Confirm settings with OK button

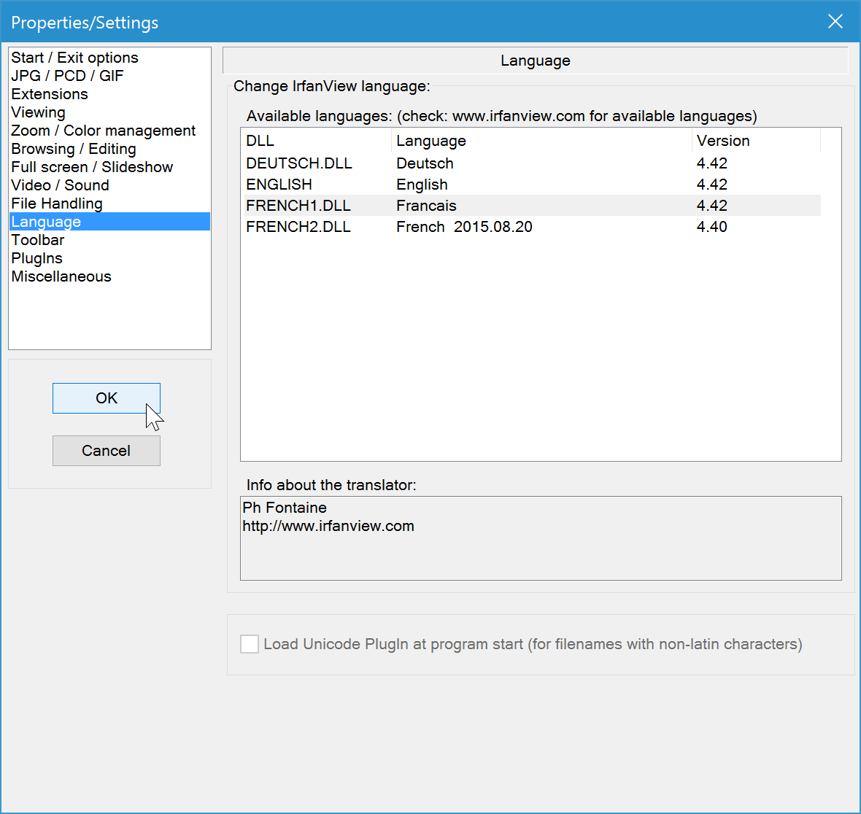(107, 398)
